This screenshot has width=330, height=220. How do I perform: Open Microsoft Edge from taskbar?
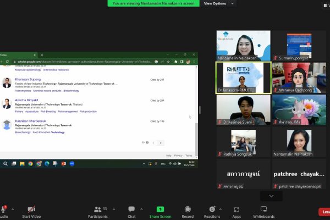[47, 163]
